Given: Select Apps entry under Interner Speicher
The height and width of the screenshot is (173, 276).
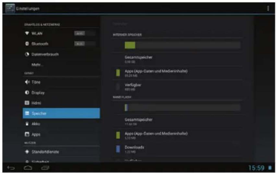Looking at the screenshot, I should click(x=177, y=73).
